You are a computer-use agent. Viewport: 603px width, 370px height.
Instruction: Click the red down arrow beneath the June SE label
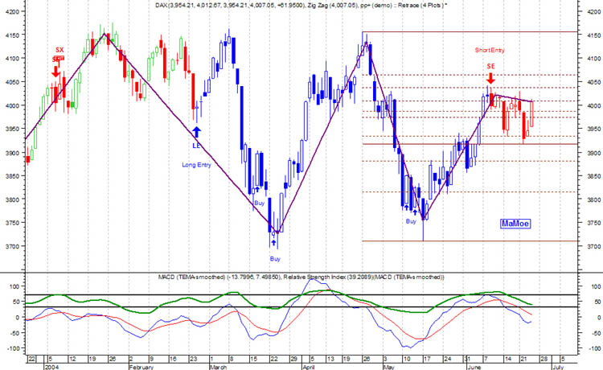tap(490, 78)
